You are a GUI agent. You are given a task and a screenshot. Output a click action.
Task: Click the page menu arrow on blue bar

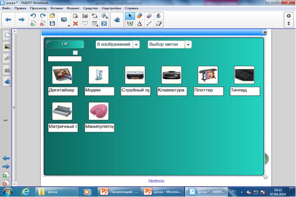265,33
